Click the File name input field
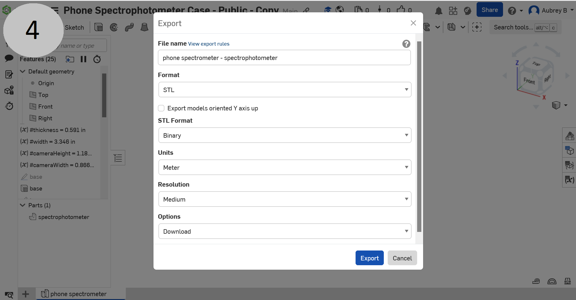 coord(284,58)
